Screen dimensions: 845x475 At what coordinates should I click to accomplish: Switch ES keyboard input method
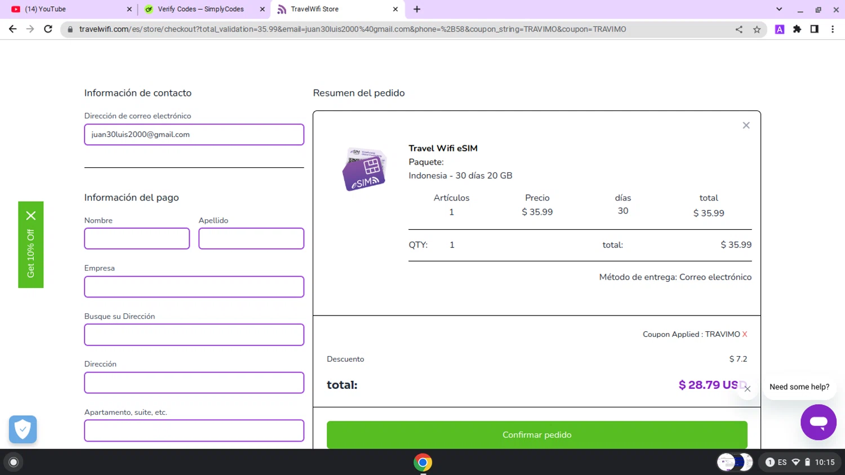(782, 462)
